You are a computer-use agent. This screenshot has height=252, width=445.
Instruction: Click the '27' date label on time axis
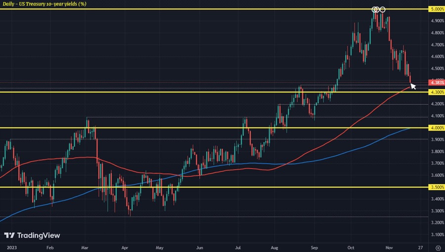[419, 246]
